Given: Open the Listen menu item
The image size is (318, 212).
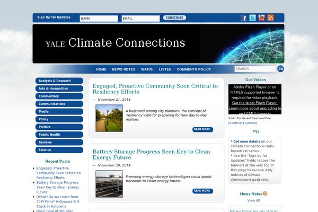Looking at the screenshot, I should click(165, 69).
